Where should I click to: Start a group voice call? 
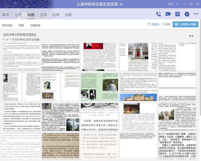(159, 14)
